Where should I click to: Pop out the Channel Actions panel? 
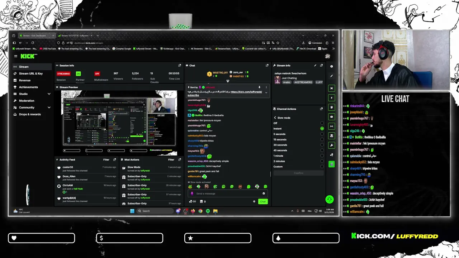(321, 109)
